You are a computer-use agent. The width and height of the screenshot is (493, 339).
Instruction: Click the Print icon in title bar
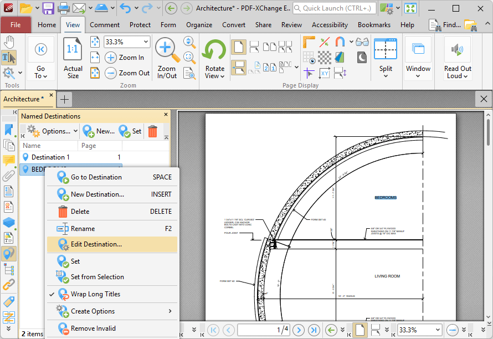click(x=64, y=8)
